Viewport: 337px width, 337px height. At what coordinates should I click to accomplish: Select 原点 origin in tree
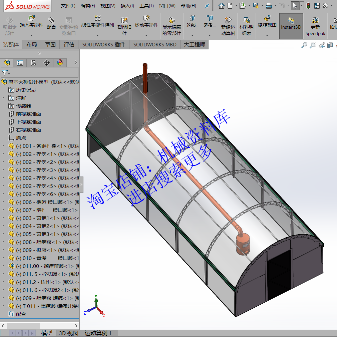[21, 138]
